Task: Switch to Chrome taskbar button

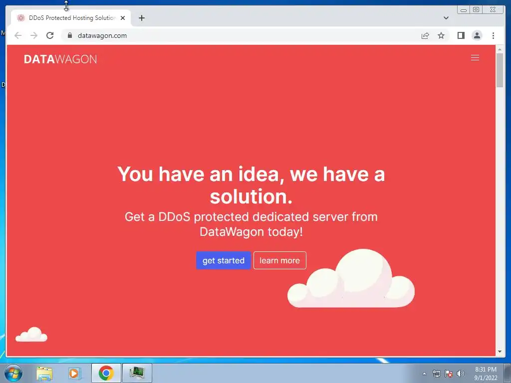Action: [x=106, y=373]
